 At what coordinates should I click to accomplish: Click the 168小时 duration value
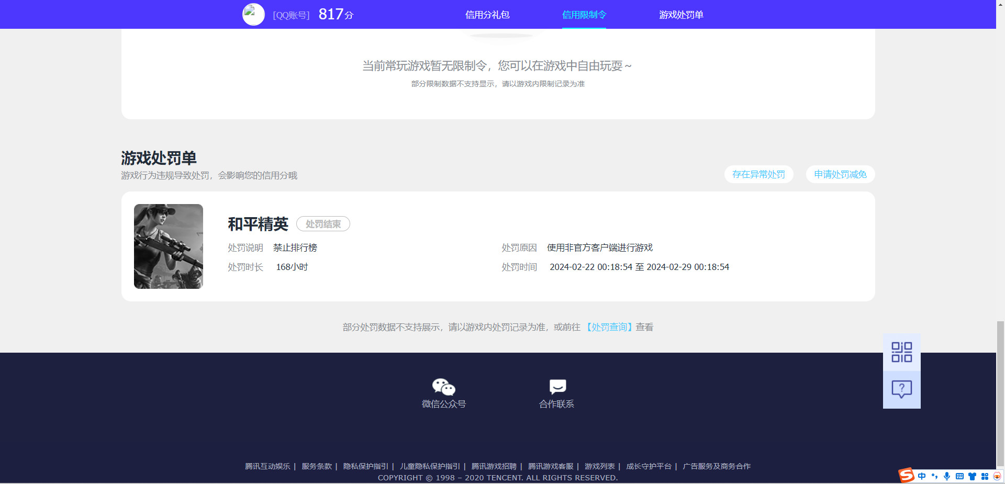coord(292,267)
